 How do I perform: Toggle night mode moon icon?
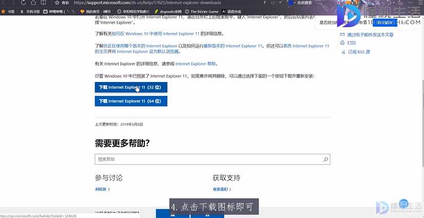400,3
